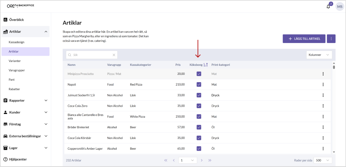This screenshot has width=346, height=167.
Task: Open the notifications bell
Action: pos(328,6)
